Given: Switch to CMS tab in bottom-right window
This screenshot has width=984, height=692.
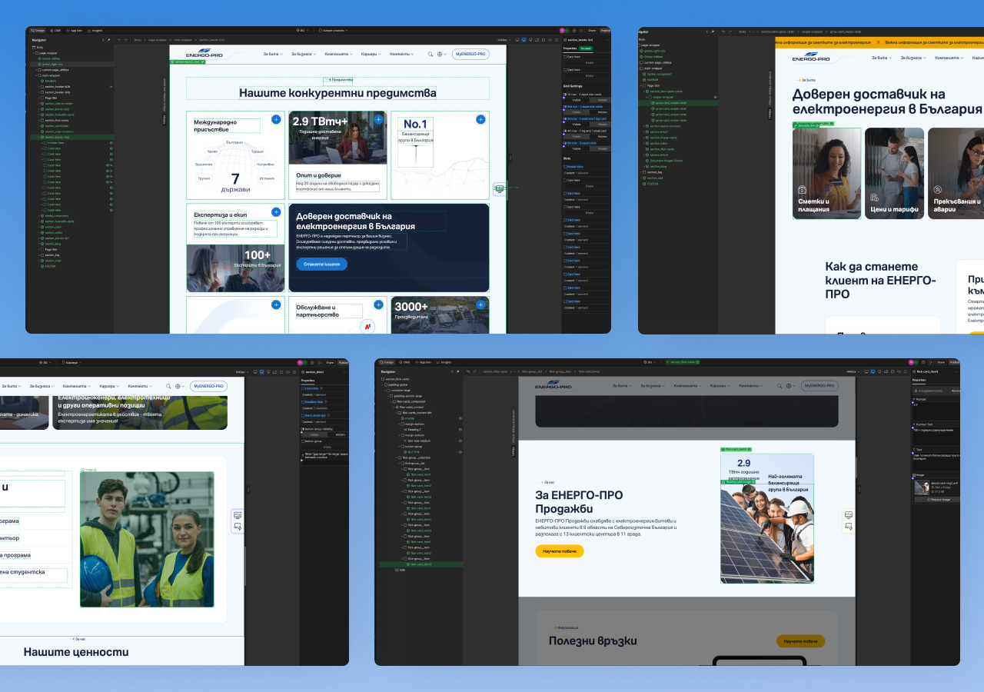Looking at the screenshot, I should click(404, 362).
